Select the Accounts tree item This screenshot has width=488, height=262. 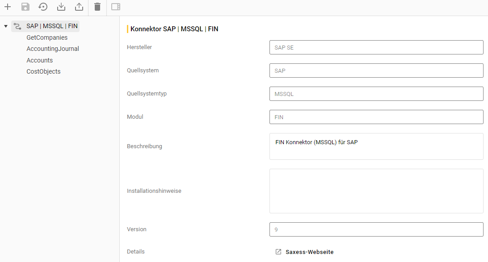click(40, 60)
